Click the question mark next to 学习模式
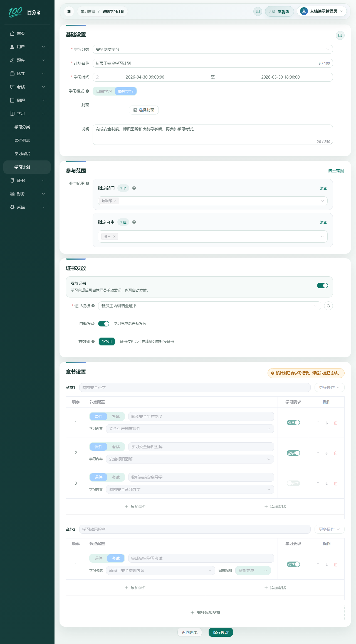Viewport: 356px width, 644px height. click(87, 91)
